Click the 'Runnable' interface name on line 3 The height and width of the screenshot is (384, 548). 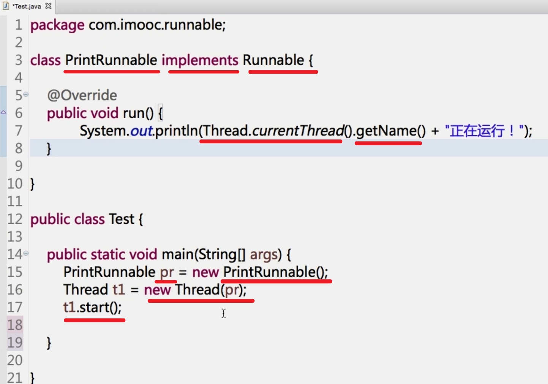click(273, 60)
